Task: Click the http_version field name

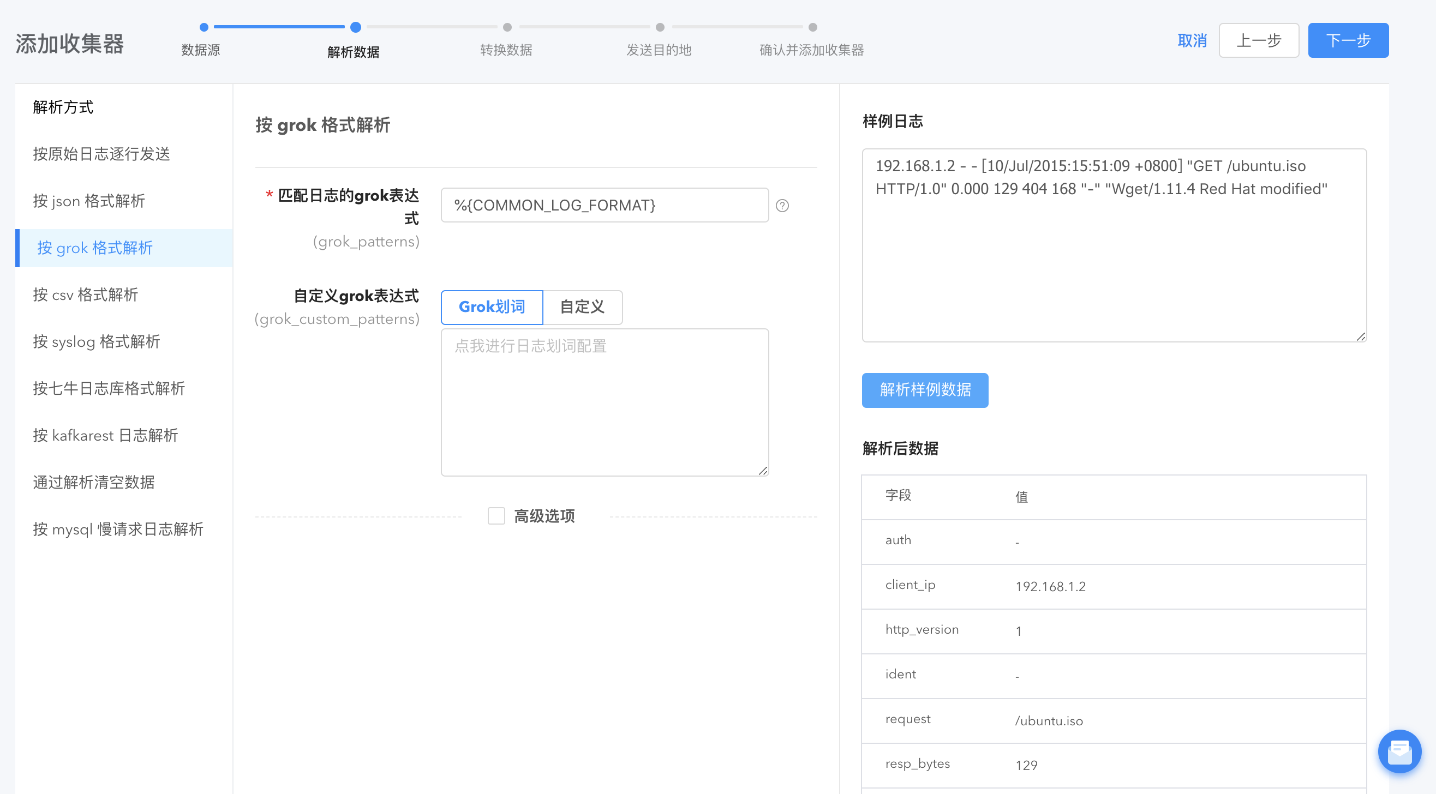Action: click(922, 630)
